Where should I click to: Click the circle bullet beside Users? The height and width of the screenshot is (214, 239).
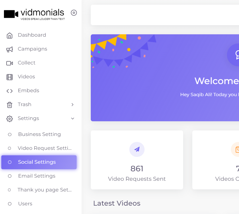(x=10, y=204)
